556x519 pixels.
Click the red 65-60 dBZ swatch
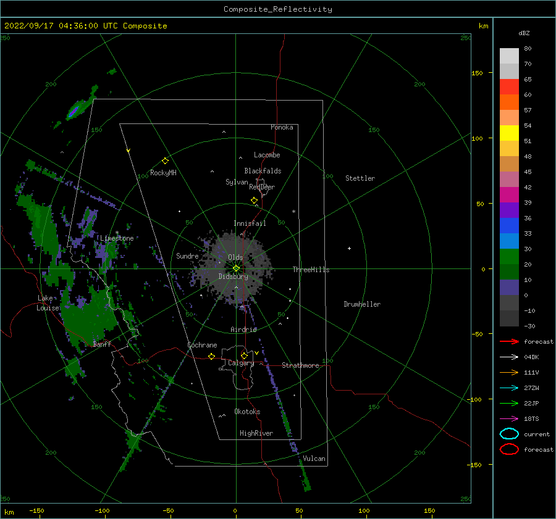pyautogui.click(x=509, y=87)
